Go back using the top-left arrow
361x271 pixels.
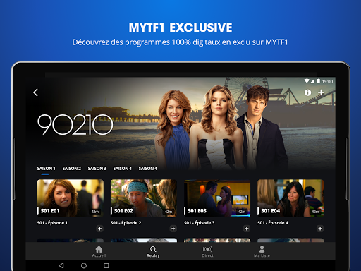(x=35, y=92)
